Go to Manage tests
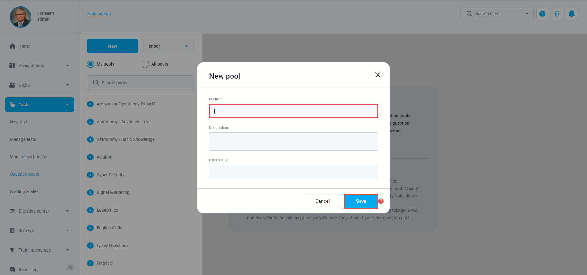587x275 pixels. point(23,139)
